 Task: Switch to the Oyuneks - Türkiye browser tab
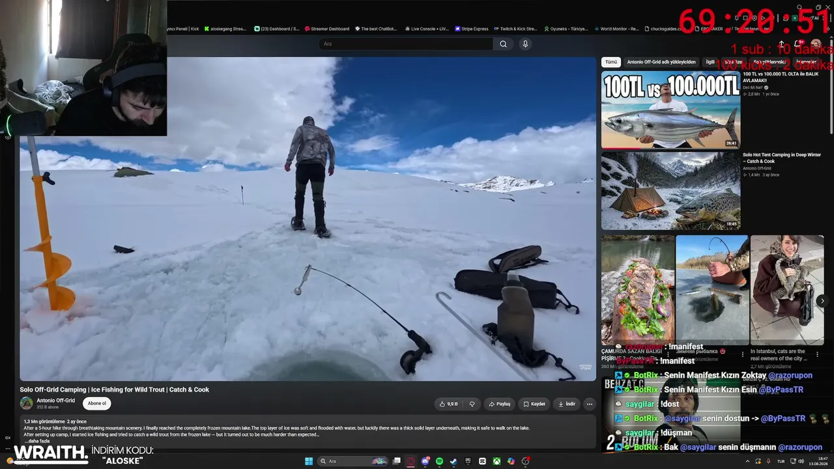[566, 29]
